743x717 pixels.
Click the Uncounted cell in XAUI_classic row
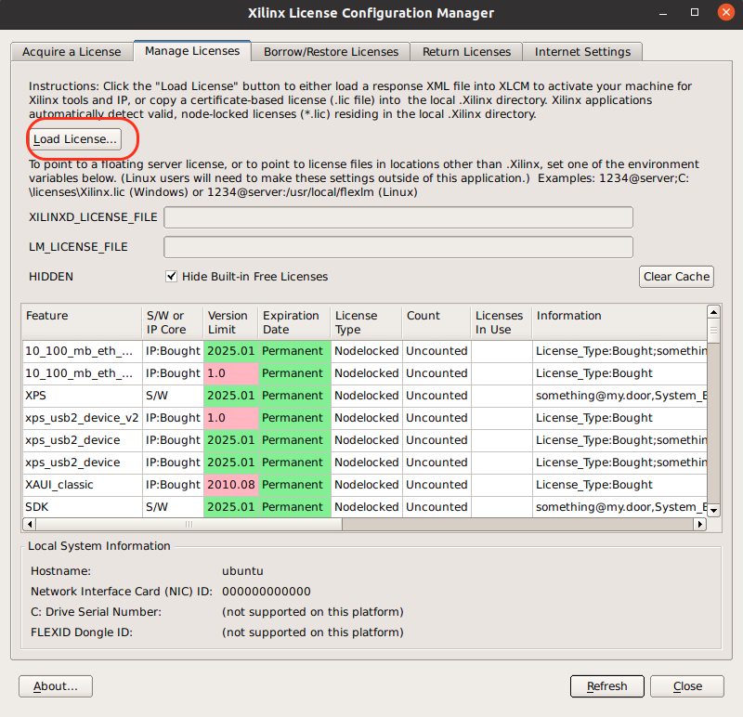click(x=437, y=485)
